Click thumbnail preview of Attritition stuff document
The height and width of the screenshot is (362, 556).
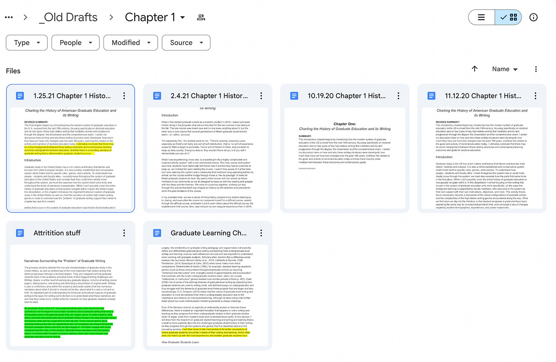pos(71,295)
